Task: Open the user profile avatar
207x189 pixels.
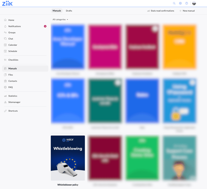Action: [x=194, y=3]
